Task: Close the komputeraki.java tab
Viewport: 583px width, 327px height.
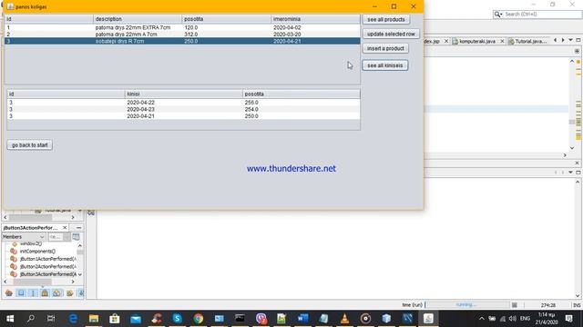Action: click(502, 41)
